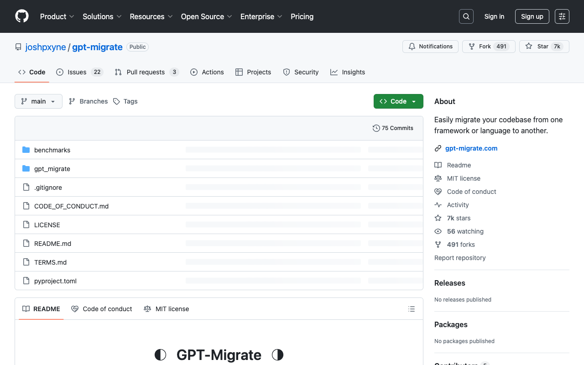Image resolution: width=584 pixels, height=365 pixels.
Task: Click Report repository
Action: pos(460,258)
